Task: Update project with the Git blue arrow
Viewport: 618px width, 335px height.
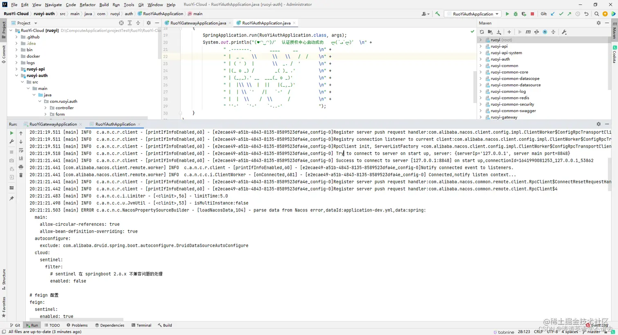Action: [x=553, y=14]
